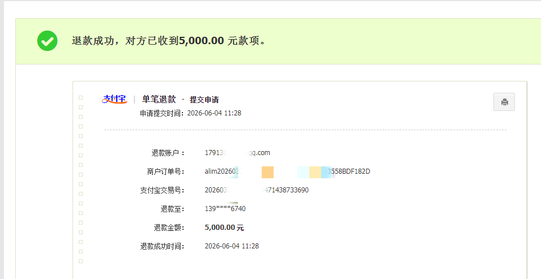Click the masked phone number 139****6740
Viewport: 541px width, 279px height.
pyautogui.click(x=225, y=209)
